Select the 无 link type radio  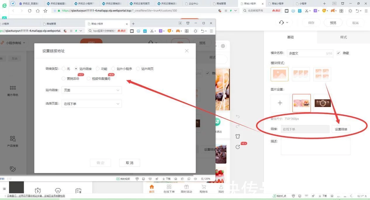pyautogui.click(x=63, y=69)
